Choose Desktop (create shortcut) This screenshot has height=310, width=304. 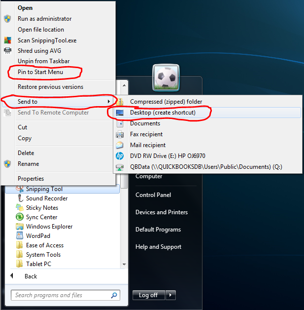[x=163, y=113]
